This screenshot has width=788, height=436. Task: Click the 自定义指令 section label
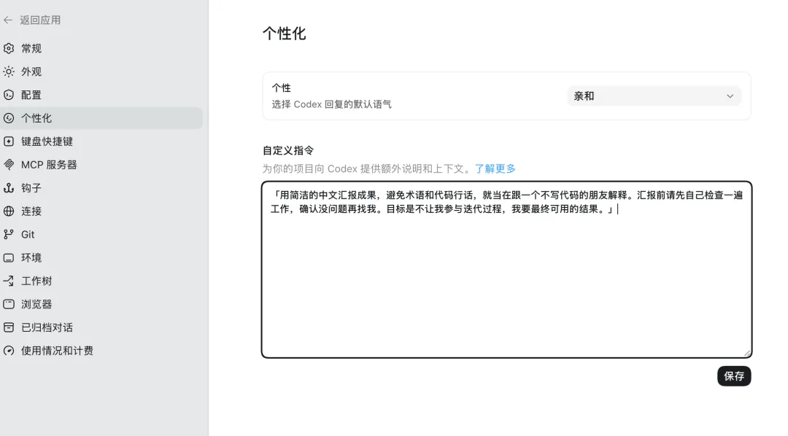coord(288,151)
